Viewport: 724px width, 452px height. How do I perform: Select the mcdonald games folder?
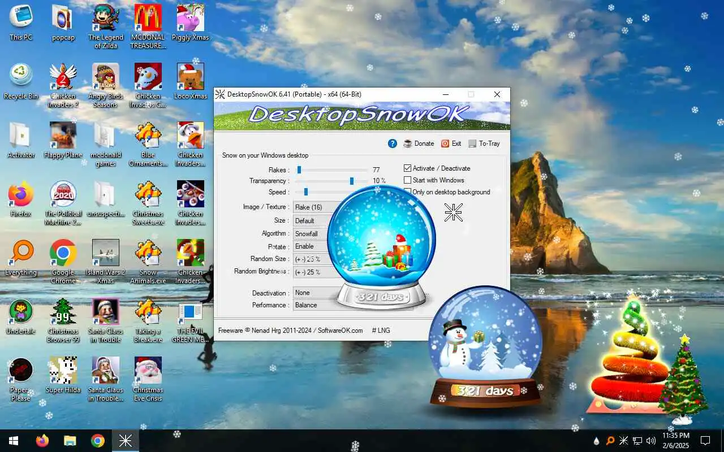105,145
